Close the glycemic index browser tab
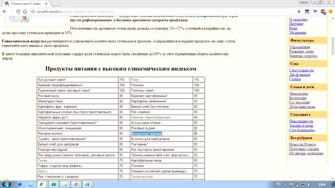335x188 pixels. (x=47, y=4)
